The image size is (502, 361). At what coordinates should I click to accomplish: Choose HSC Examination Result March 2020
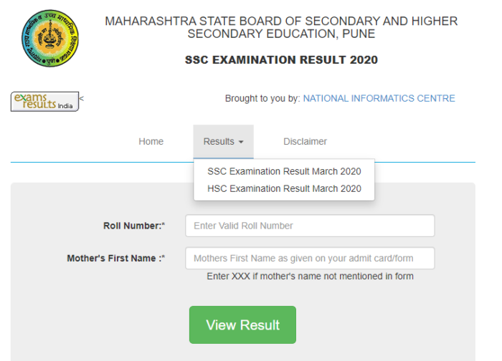(284, 188)
